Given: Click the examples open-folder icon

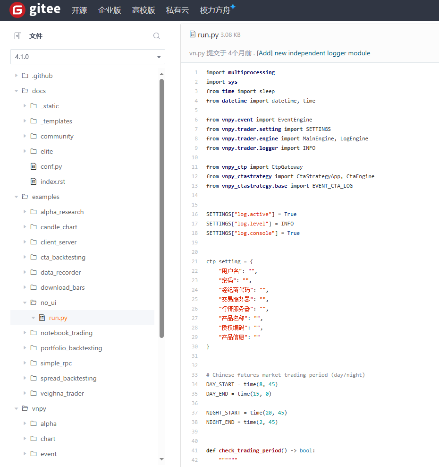Looking at the screenshot, I should (x=25, y=197).
